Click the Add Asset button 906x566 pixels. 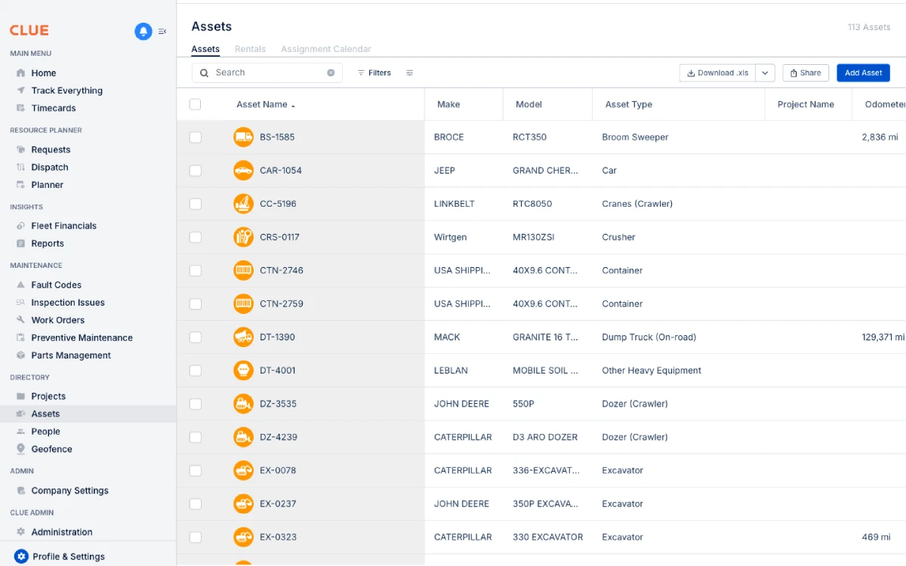coord(863,72)
